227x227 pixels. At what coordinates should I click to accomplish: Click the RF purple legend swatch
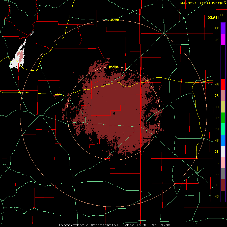[x=223, y=28]
